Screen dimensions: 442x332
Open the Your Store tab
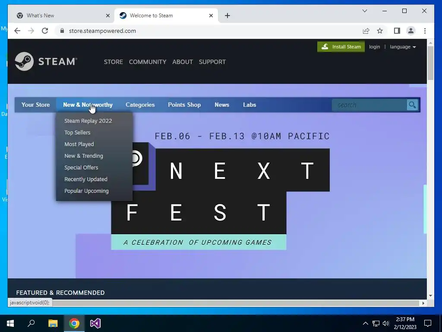pos(35,105)
